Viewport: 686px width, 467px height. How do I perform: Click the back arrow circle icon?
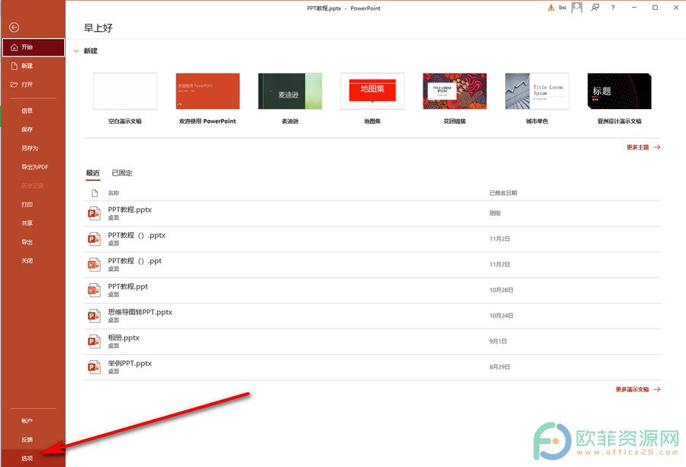pos(14,27)
